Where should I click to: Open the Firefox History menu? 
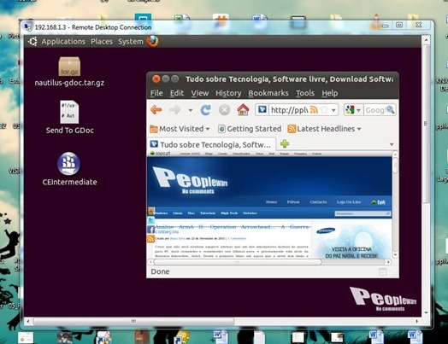point(228,93)
